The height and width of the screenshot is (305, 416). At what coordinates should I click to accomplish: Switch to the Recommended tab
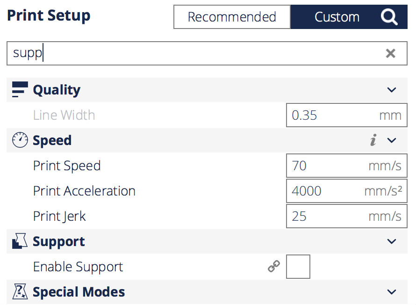click(x=232, y=17)
